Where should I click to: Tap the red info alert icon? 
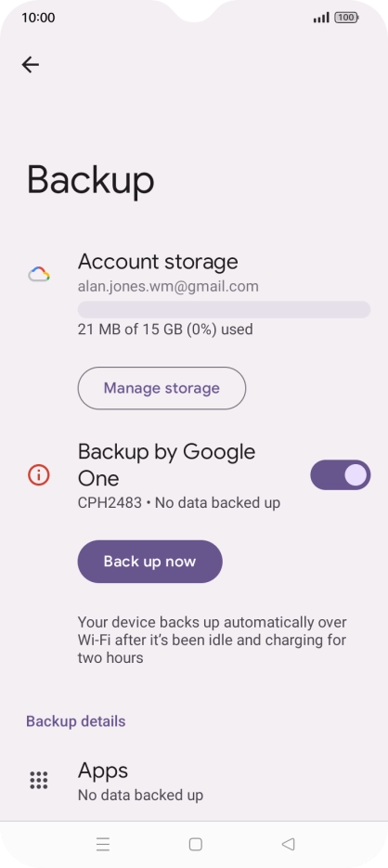point(39,475)
